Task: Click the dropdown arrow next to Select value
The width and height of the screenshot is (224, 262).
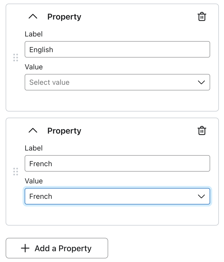Action: (x=201, y=82)
